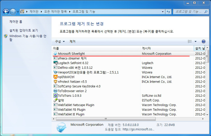Viewport: 211px width, 136px height.
Task: Select WebTablet FB Plugin entry
Action: click(x=72, y=110)
